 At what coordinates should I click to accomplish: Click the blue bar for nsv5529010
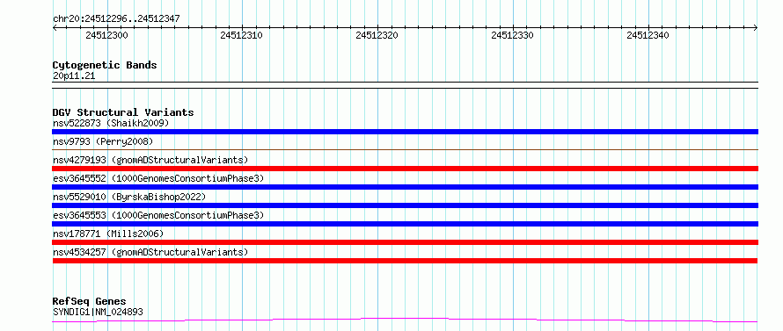pos(405,205)
